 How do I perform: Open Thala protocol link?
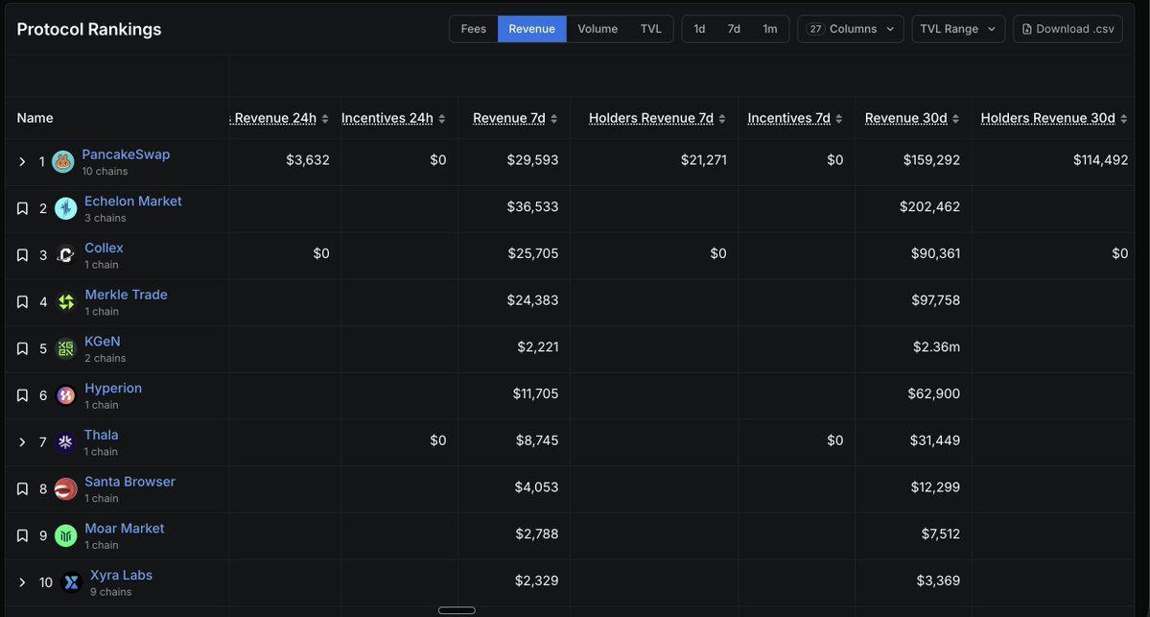tap(101, 435)
